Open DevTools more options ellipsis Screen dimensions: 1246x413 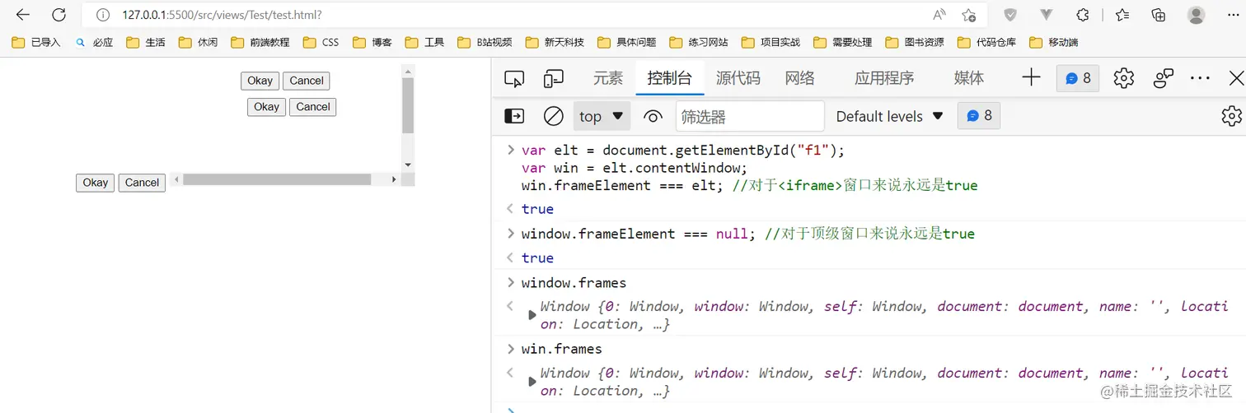[1201, 78]
